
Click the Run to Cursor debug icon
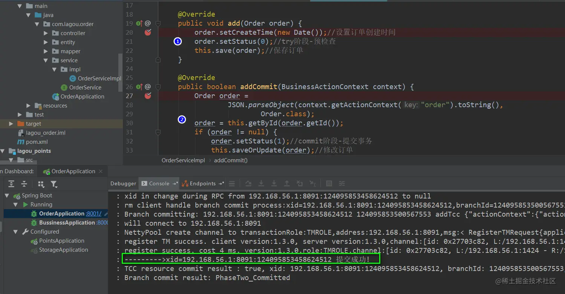point(312,184)
